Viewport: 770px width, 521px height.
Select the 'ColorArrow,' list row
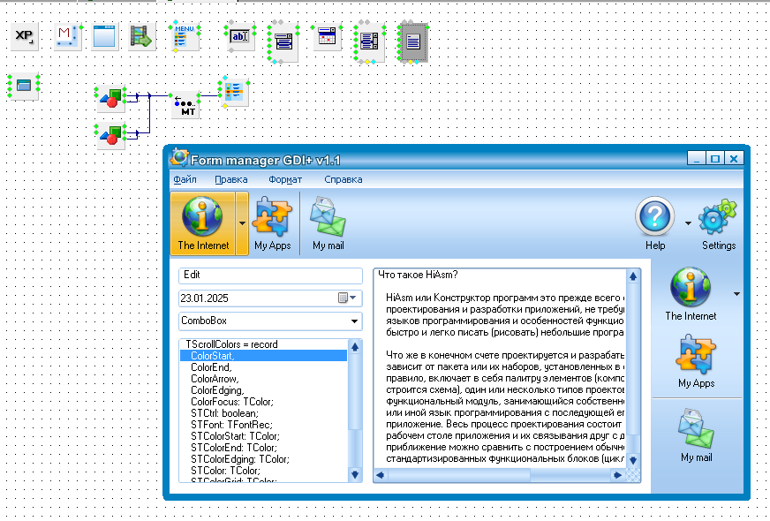264,379
